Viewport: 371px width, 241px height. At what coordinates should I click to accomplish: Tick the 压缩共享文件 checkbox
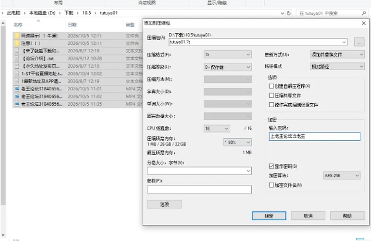271,95
